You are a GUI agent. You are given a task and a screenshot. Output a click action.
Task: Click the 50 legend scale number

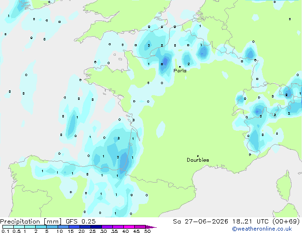click(x=147, y=231)
